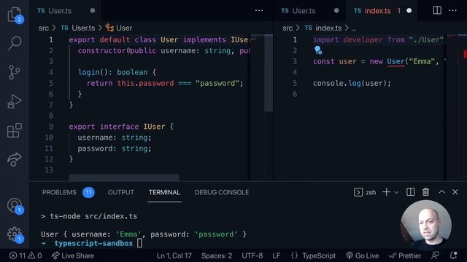Viewport: 467px width, 262px height.
Task: Click unsaved dot on left User.ts tab
Action: (x=93, y=11)
